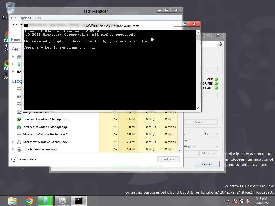Screen dimensions: 275x206
Task: Collapse Task Manager with Fewer details
Action: (x=24, y=159)
